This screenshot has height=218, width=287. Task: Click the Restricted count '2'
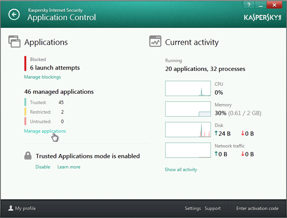(62, 112)
